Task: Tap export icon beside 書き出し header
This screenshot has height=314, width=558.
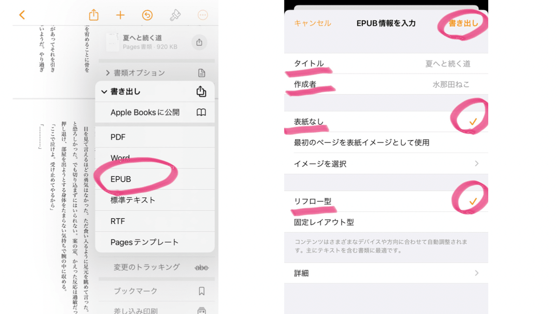Action: [x=201, y=91]
